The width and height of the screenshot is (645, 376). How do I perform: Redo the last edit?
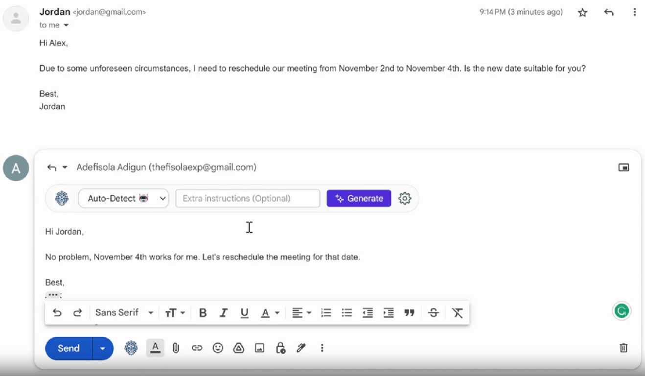click(77, 313)
